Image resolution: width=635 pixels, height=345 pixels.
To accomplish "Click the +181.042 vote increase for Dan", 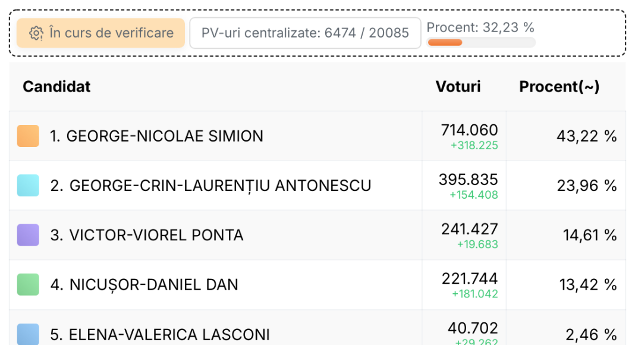I will tap(475, 294).
